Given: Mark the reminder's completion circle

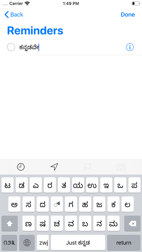Looking at the screenshot, I should tap(11, 47).
